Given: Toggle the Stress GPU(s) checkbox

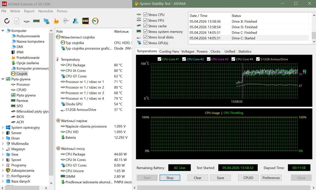Looking at the screenshot, I should [145, 43].
